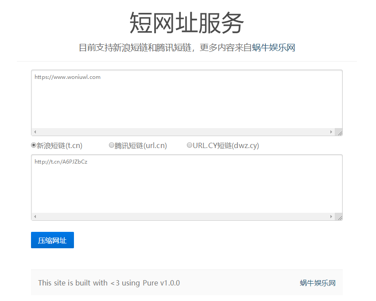376x301 pixels.
Task: Click the result textarea's right scroll arrow
Action: tap(331, 216)
